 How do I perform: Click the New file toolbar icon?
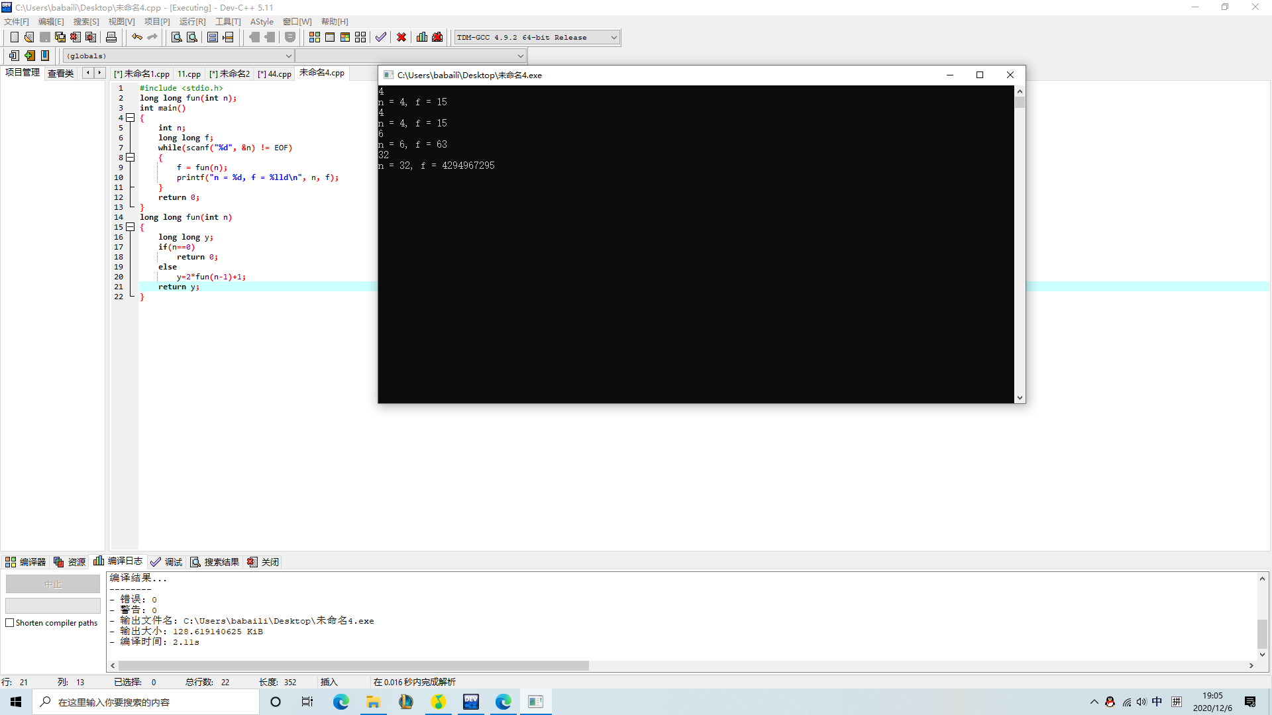click(14, 37)
